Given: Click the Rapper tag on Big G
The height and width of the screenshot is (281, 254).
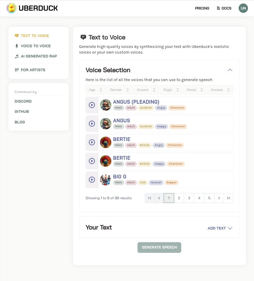Looking at the screenshot, I should [x=171, y=182].
